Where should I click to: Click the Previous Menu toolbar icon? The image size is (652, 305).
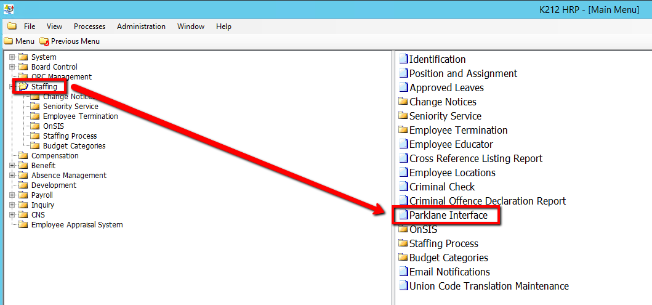(x=44, y=41)
